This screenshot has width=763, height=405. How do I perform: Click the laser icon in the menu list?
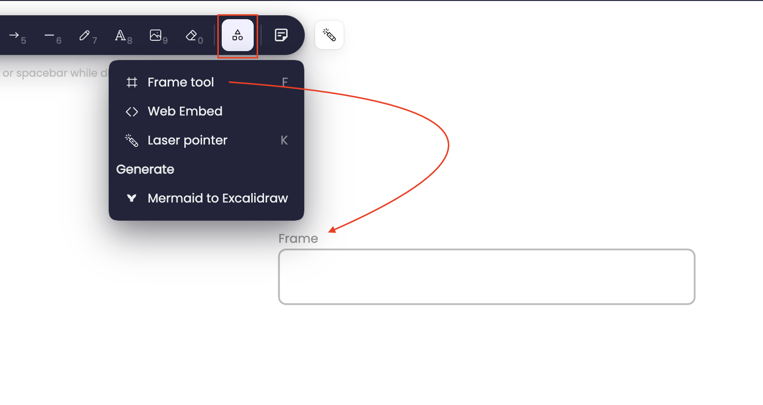[x=132, y=141]
